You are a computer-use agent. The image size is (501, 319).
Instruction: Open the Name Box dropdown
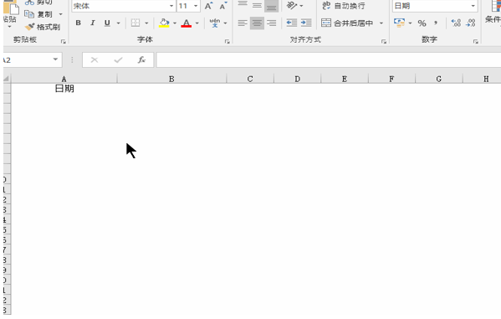(x=55, y=59)
